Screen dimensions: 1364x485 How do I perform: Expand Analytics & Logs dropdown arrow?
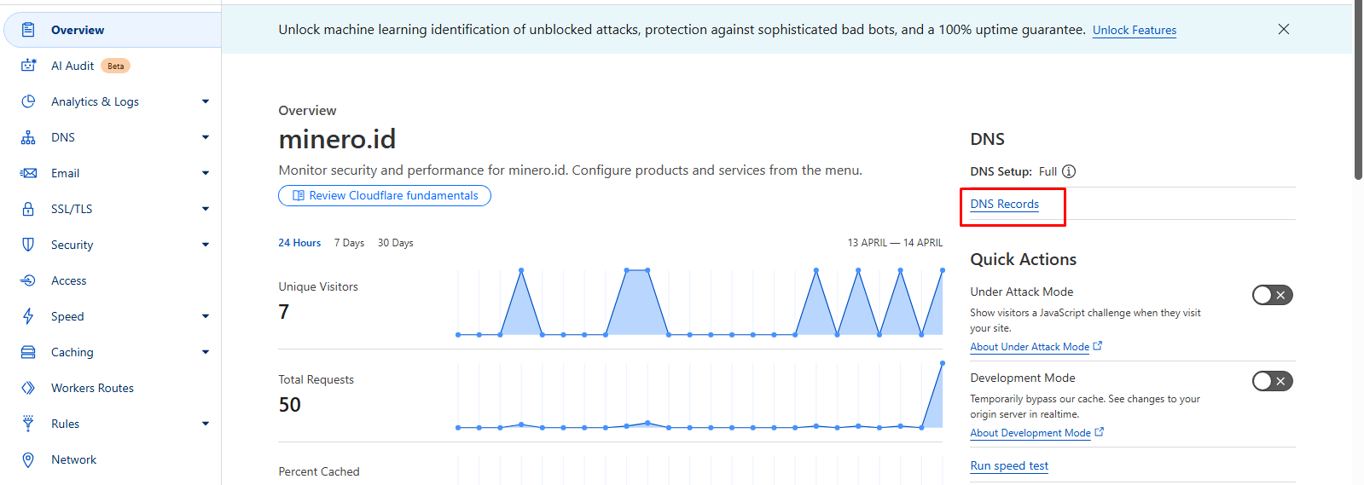point(206,101)
